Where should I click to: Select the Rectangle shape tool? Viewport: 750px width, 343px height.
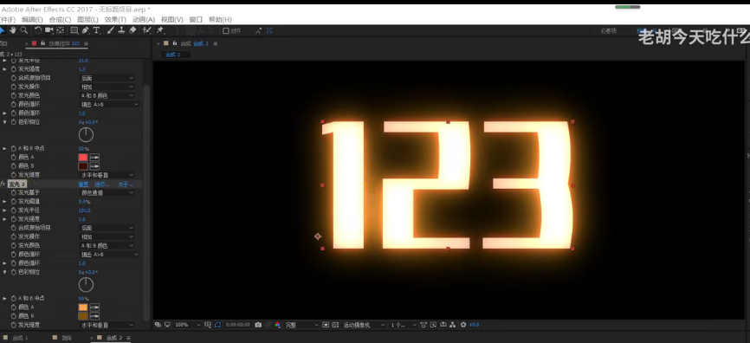74,30
